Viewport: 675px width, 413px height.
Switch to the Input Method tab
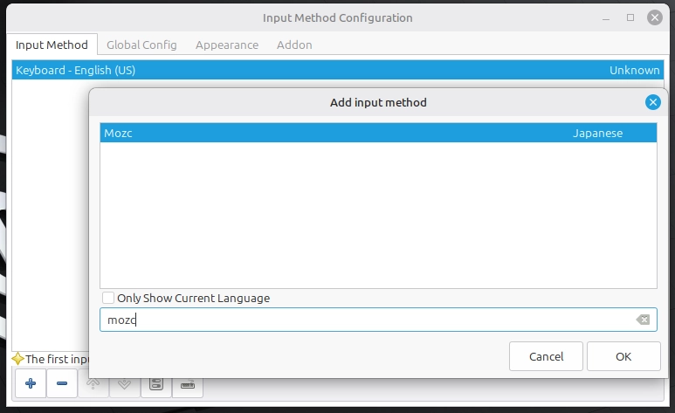click(x=52, y=45)
